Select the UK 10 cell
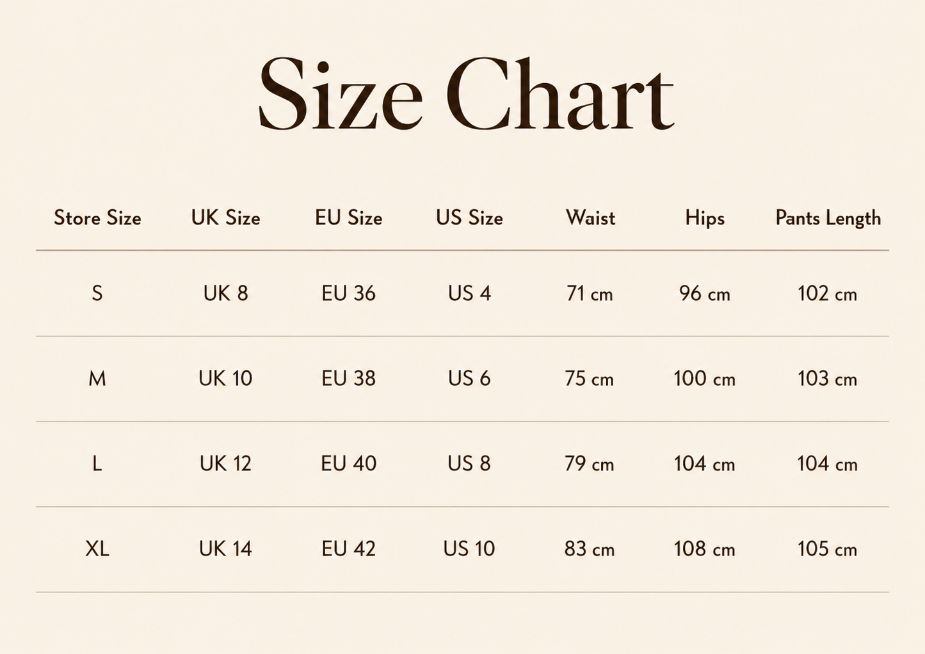Screen dimensions: 925x654 tap(225, 378)
